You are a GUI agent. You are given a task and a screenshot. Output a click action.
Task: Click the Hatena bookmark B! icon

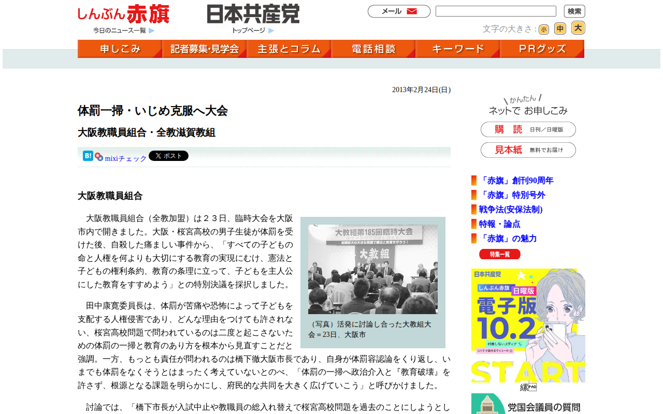click(88, 156)
